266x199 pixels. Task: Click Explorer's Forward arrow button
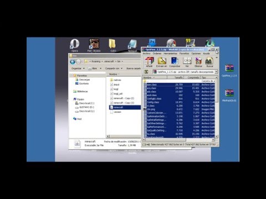79,62
